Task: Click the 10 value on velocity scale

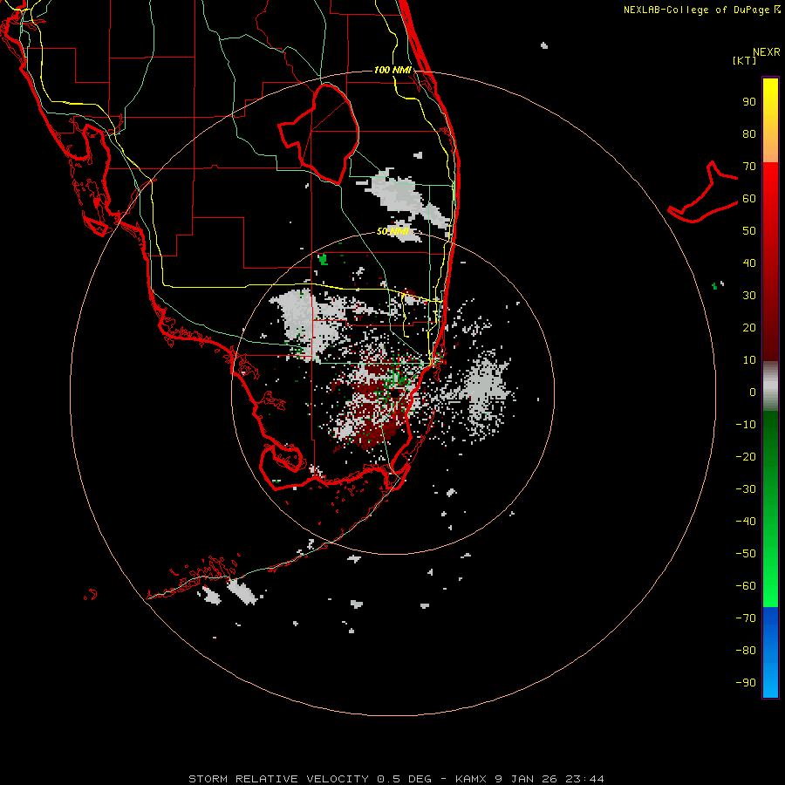Action: point(749,360)
